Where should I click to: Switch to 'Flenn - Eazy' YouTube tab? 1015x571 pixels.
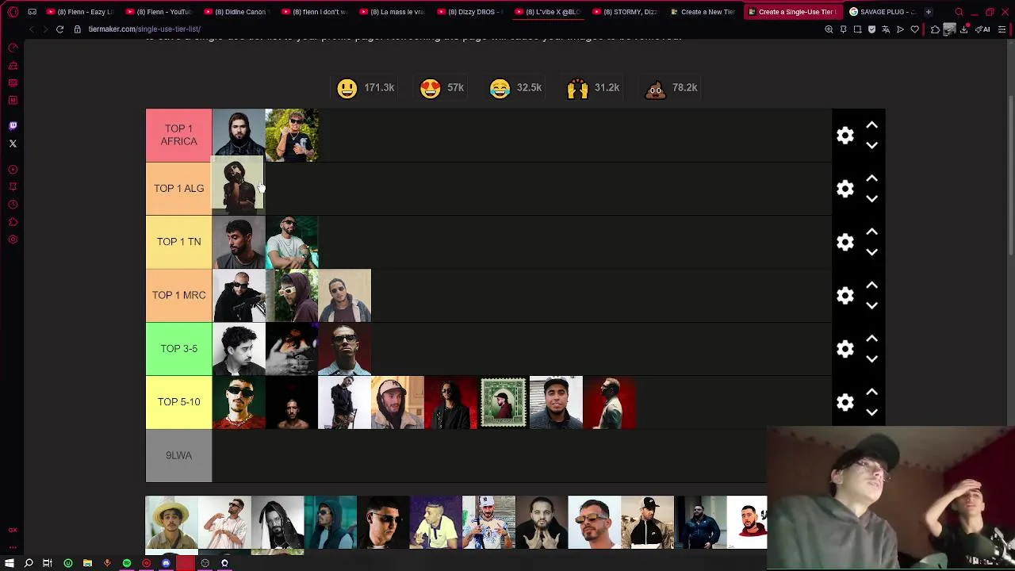point(79,12)
